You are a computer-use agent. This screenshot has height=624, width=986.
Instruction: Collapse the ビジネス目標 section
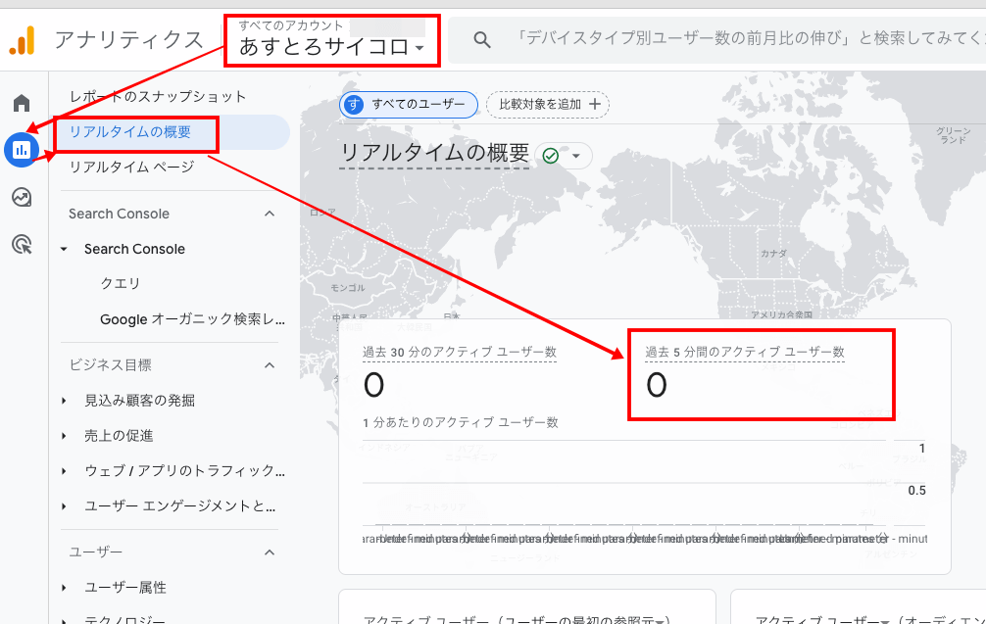[x=270, y=365]
